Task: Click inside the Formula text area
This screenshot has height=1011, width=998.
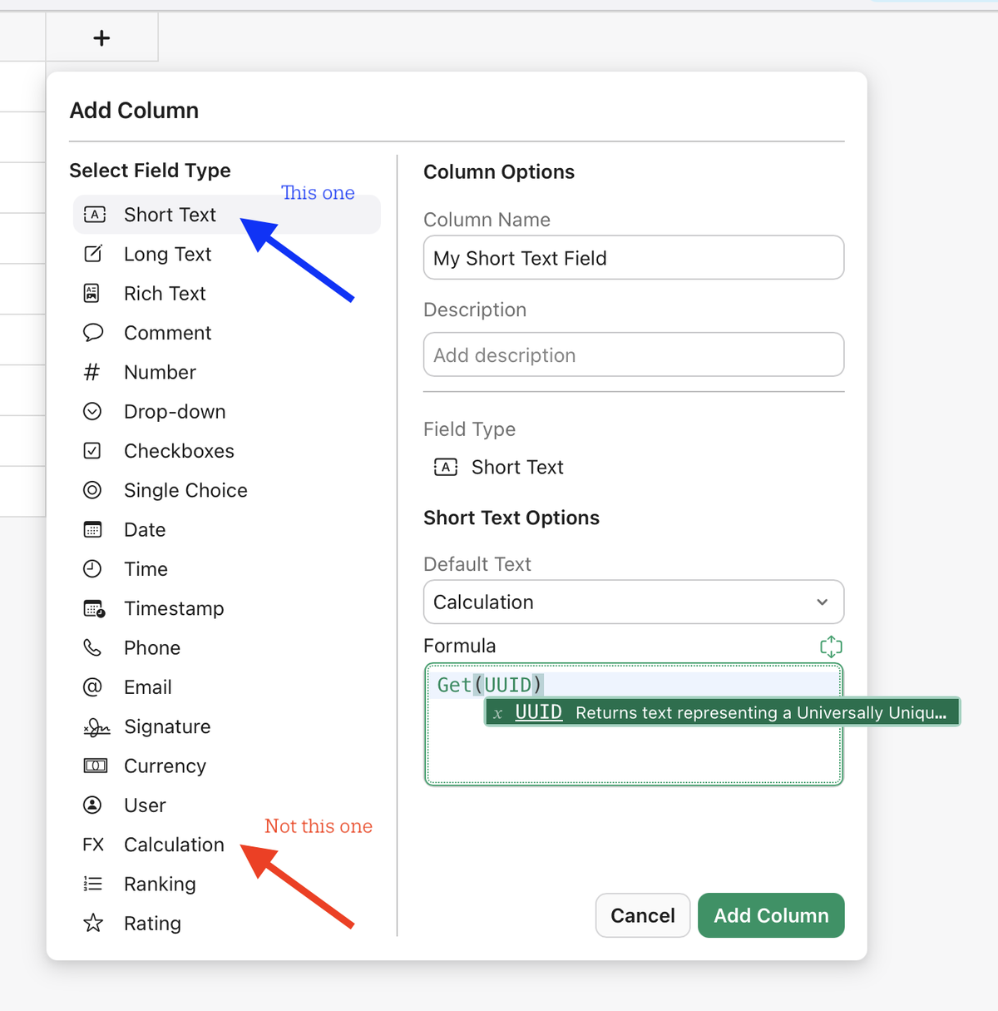Action: tap(634, 724)
